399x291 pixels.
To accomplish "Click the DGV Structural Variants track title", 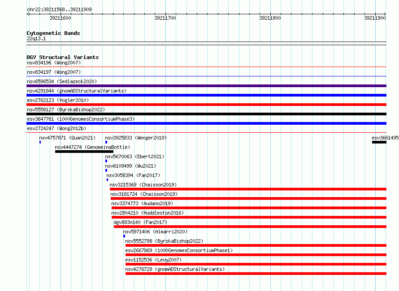I will (63, 57).
